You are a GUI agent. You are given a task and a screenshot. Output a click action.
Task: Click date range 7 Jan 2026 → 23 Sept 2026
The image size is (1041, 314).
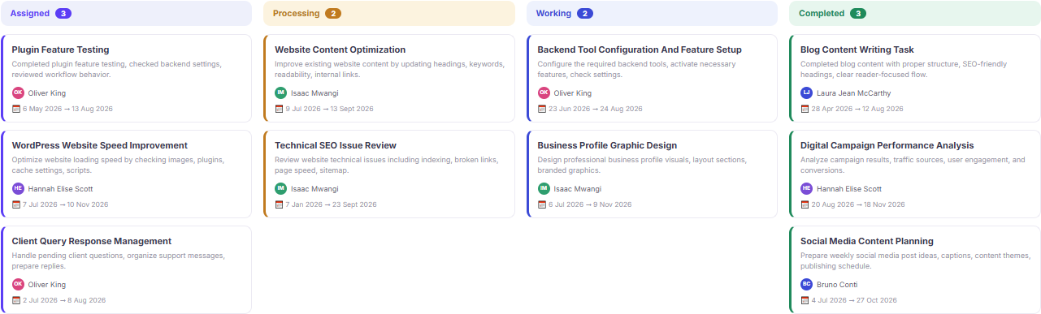331,204
